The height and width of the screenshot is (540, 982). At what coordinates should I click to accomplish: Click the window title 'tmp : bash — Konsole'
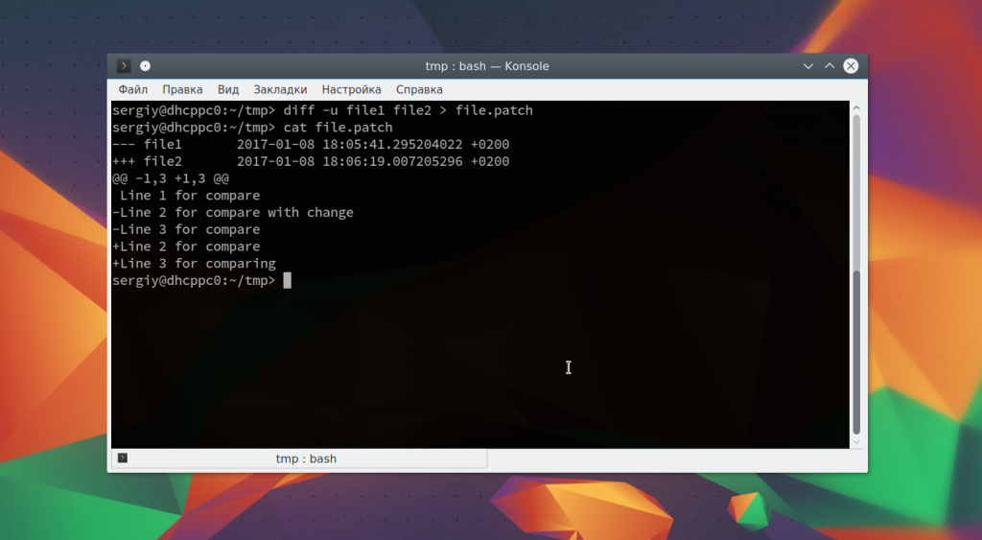pos(486,66)
